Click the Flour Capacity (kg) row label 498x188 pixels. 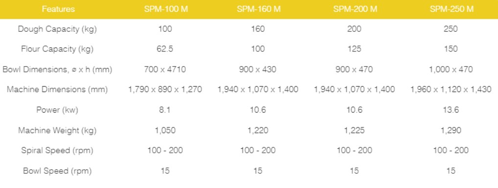pyautogui.click(x=57, y=49)
